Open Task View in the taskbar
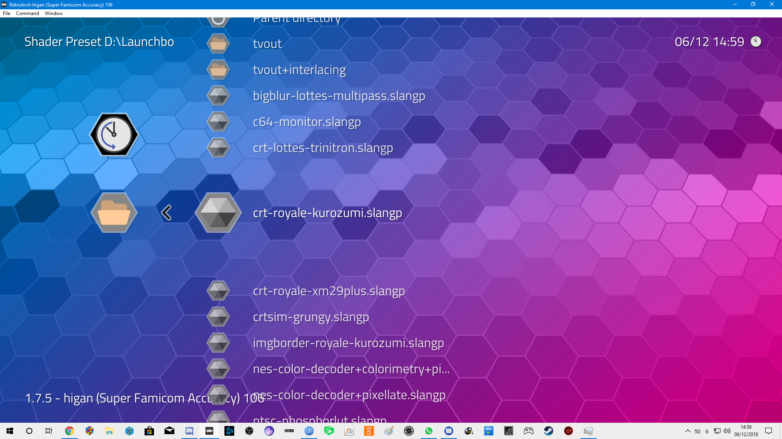Screen dimensions: 782x439 [49, 431]
